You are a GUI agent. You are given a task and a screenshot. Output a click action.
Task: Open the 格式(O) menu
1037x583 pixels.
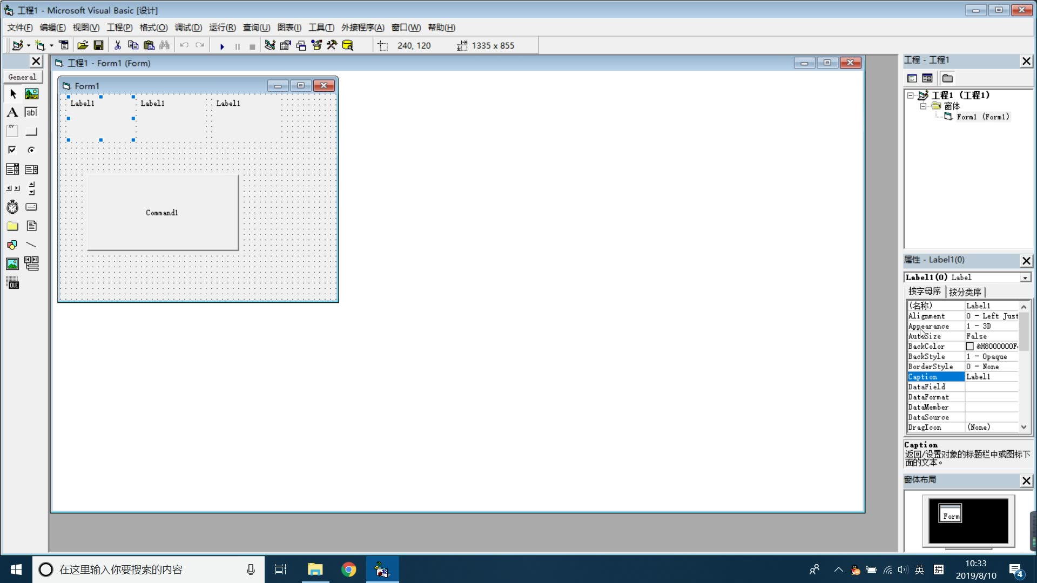click(x=153, y=28)
